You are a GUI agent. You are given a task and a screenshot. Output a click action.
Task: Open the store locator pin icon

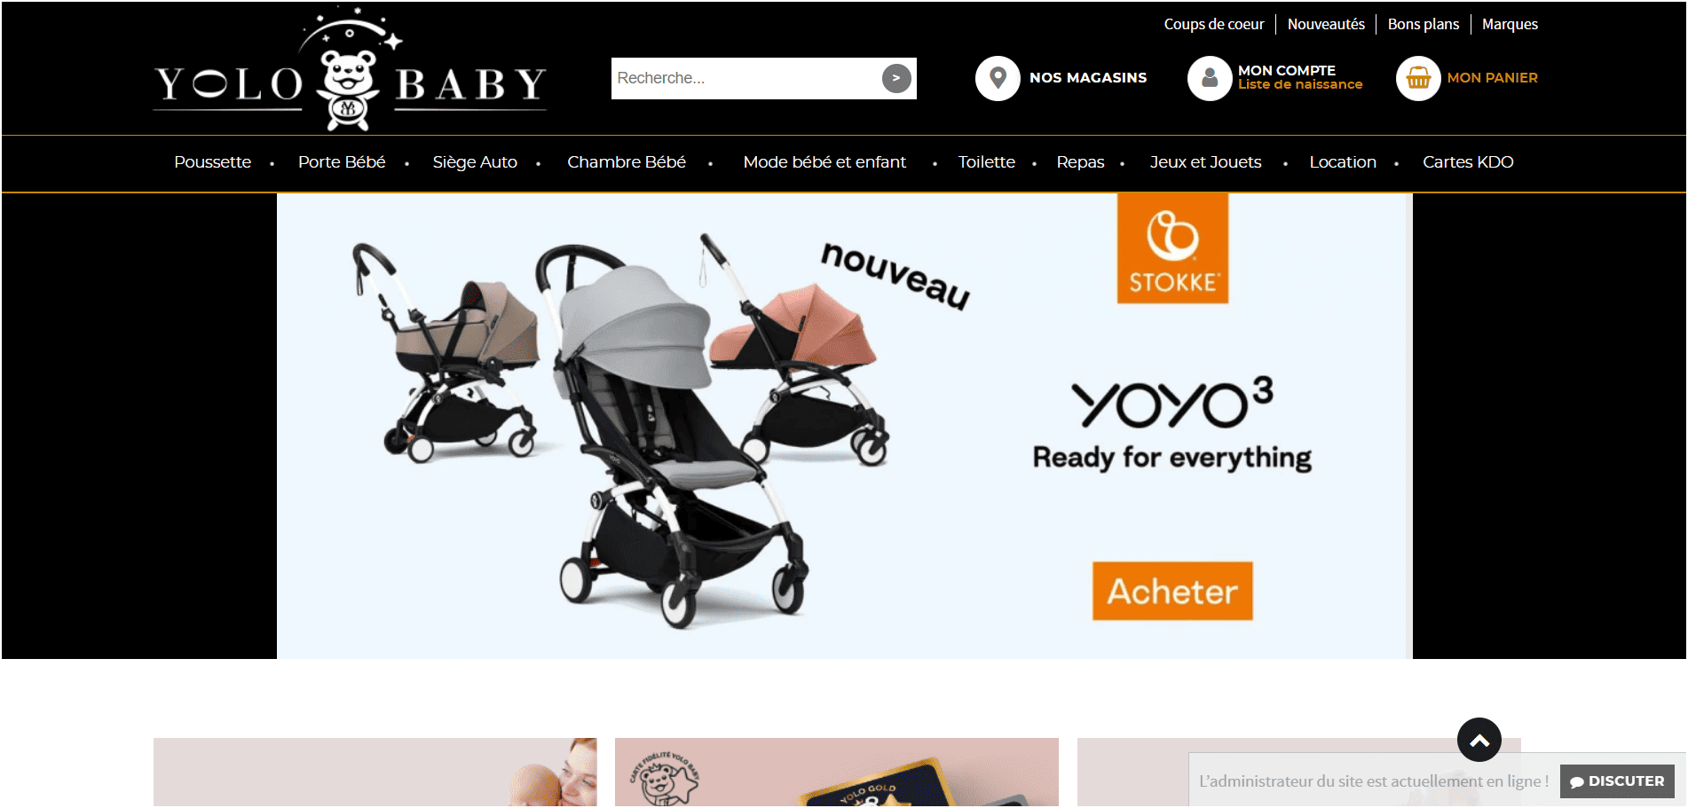coord(998,78)
